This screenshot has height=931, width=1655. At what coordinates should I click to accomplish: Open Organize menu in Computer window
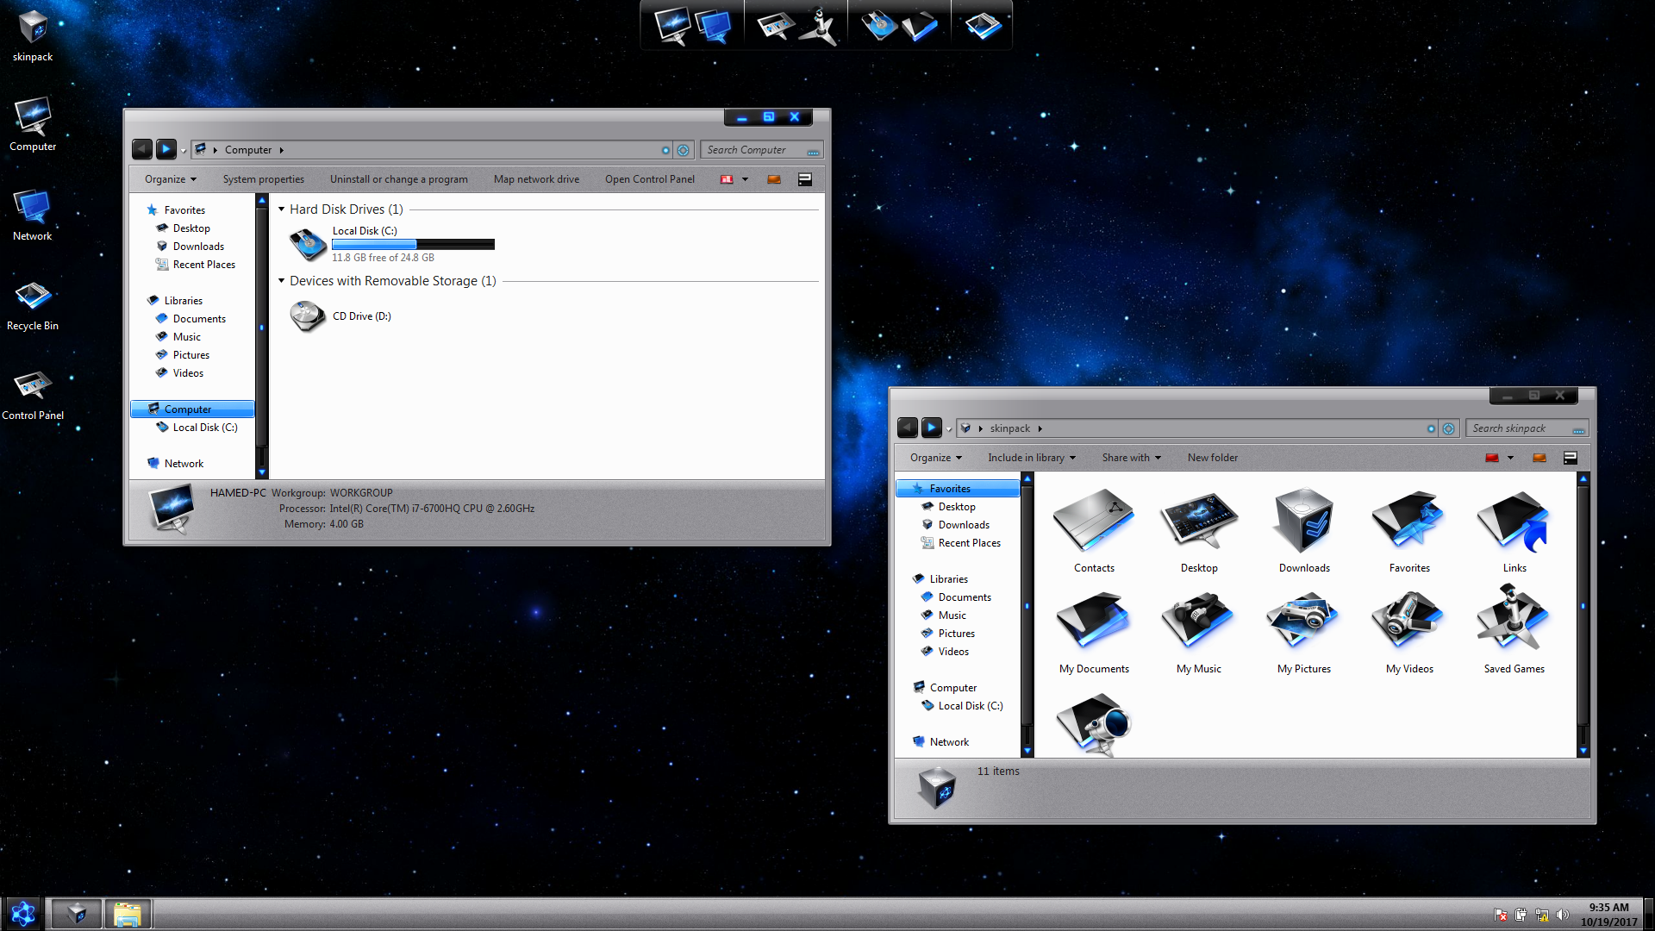point(170,179)
